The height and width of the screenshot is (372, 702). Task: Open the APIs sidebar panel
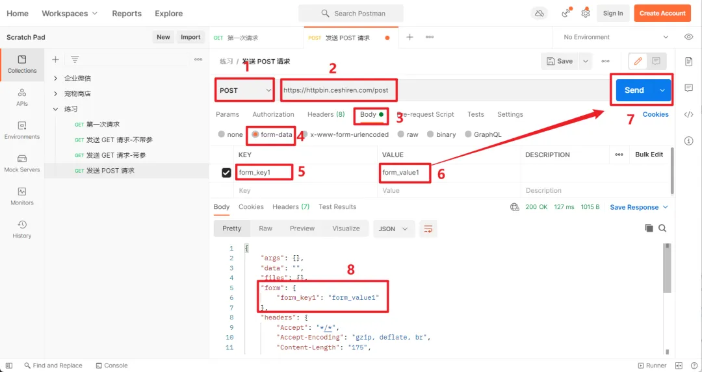coord(22,97)
